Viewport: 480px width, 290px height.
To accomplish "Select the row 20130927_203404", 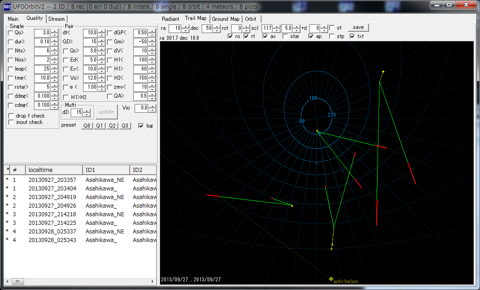I will point(80,189).
